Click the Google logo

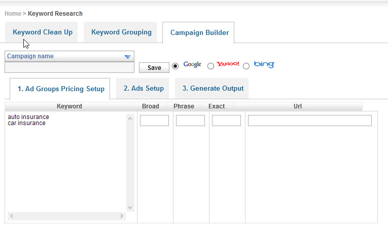coord(192,64)
